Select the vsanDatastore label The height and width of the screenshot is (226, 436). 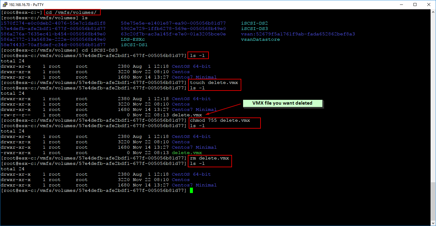click(x=260, y=39)
